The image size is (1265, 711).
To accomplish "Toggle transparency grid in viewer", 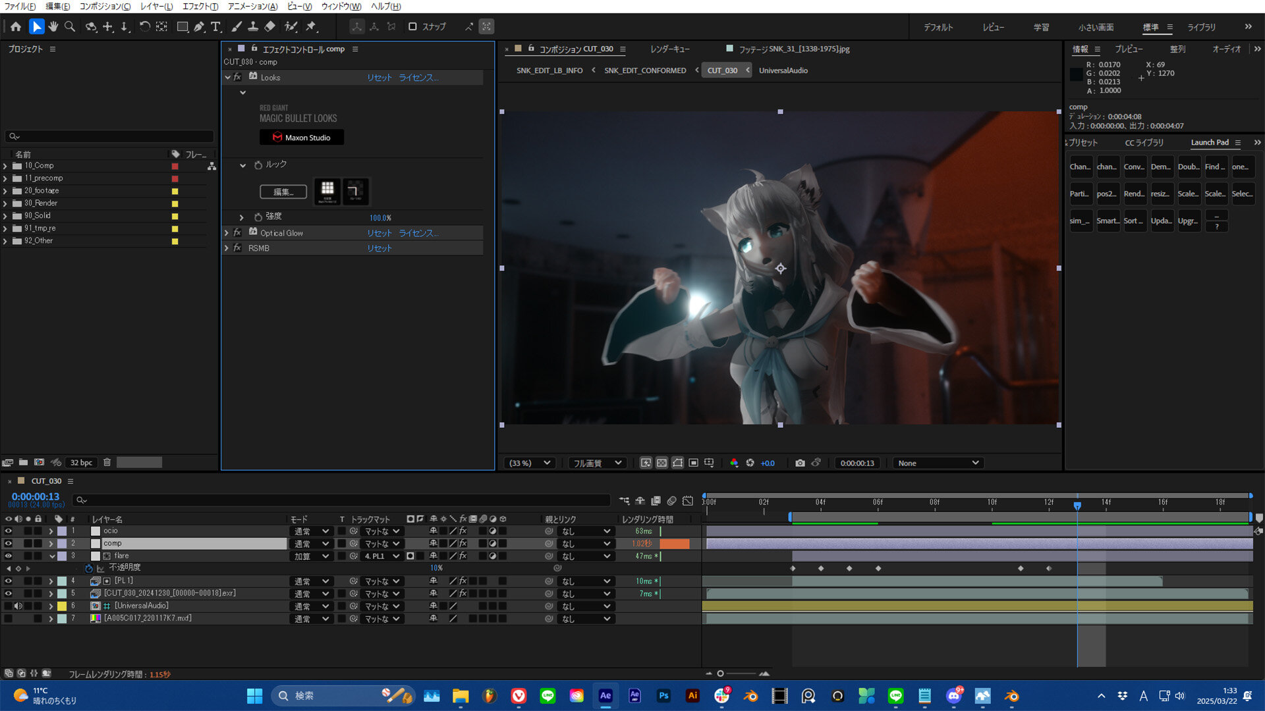I will tap(662, 463).
